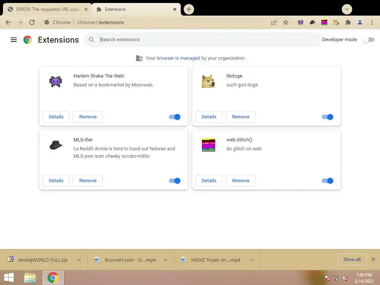Click the network tray icon
The height and width of the screenshot is (285, 380).
pos(336,278)
